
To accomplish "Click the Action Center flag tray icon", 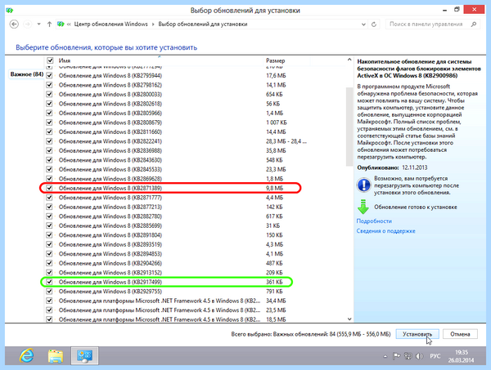I will pos(396,356).
